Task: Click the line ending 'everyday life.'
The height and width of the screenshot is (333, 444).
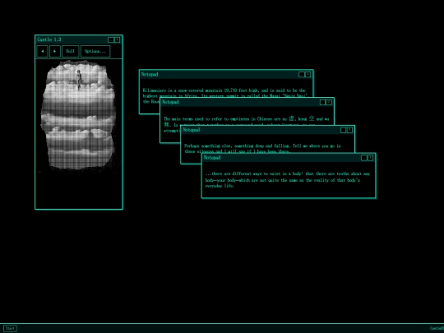Action: tap(220, 186)
